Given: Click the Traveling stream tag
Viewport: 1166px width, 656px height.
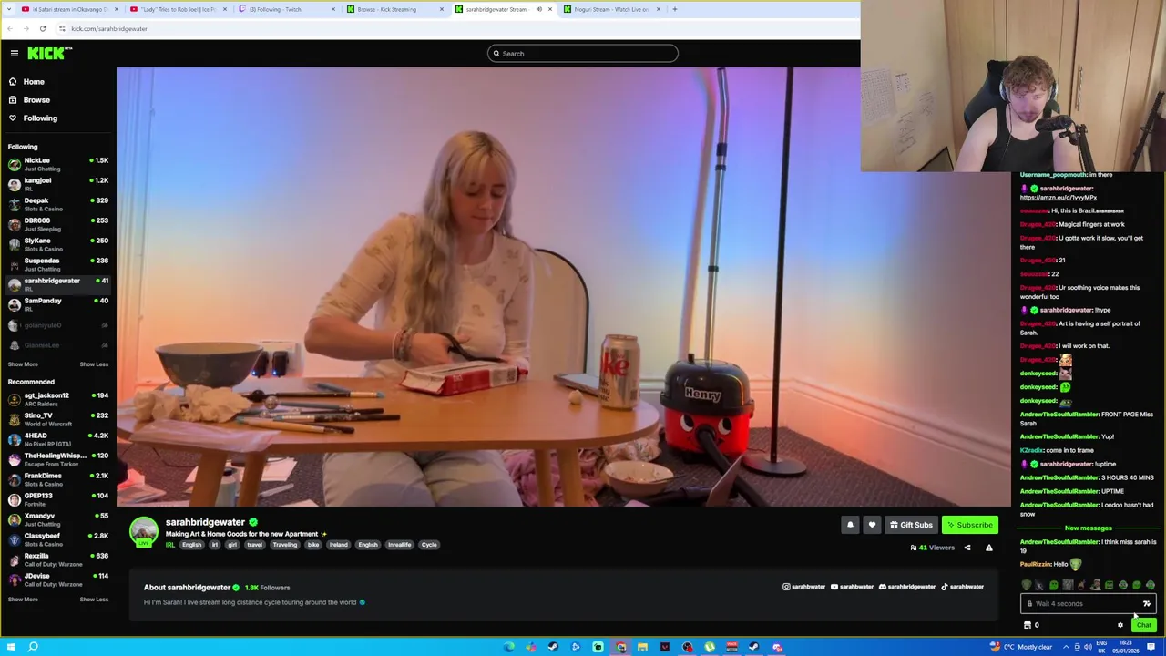Looking at the screenshot, I should coord(284,545).
